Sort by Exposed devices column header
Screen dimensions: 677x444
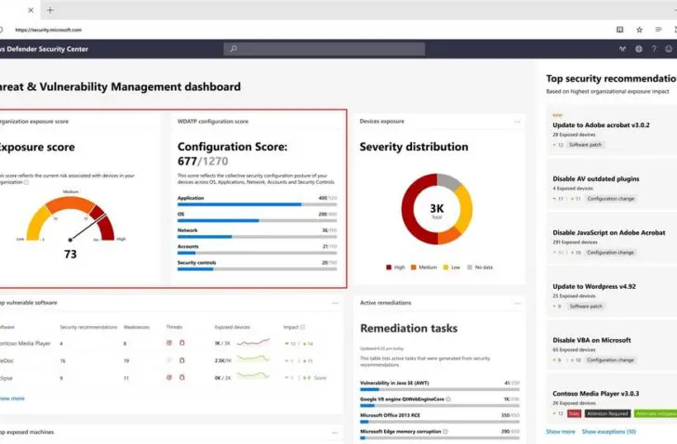[232, 327]
